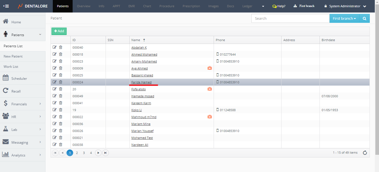
Task: Go to next page arrow in pager
Action: pos(98,153)
